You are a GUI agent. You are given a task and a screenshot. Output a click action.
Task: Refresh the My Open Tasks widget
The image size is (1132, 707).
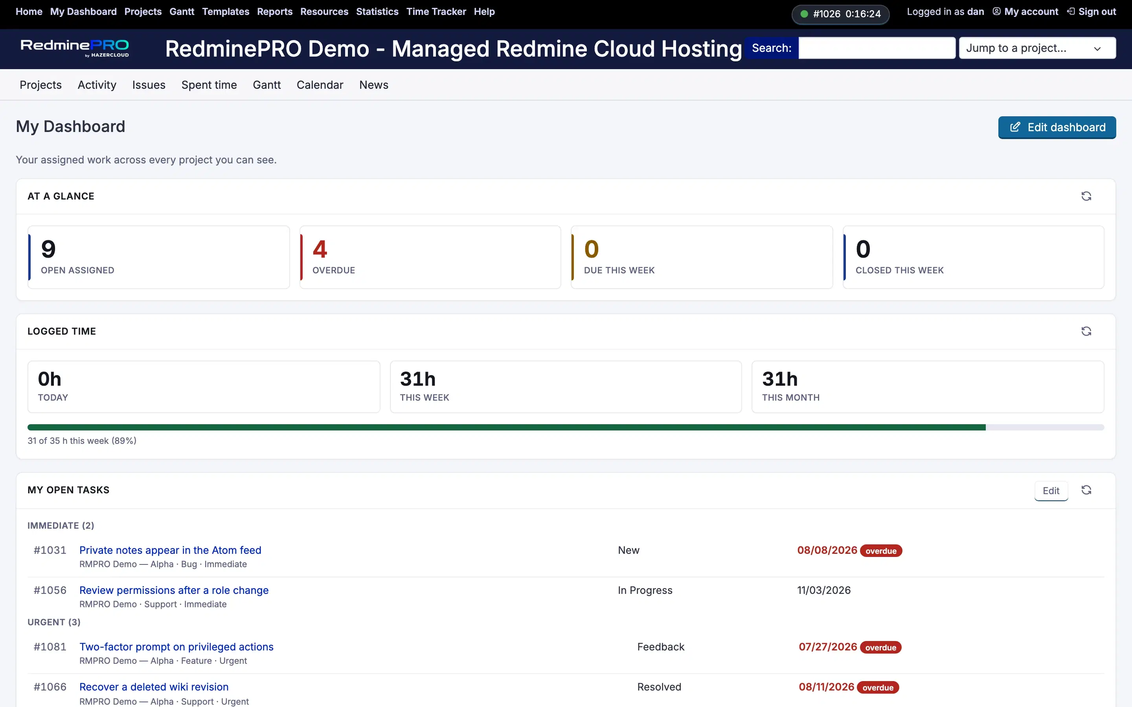pos(1086,490)
